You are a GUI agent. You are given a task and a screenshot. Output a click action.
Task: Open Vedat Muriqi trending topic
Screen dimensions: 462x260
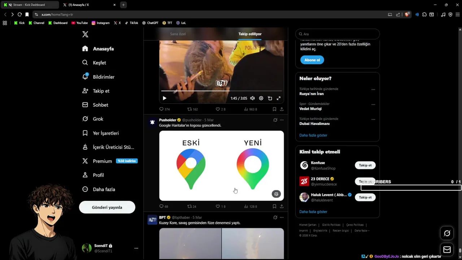click(310, 109)
